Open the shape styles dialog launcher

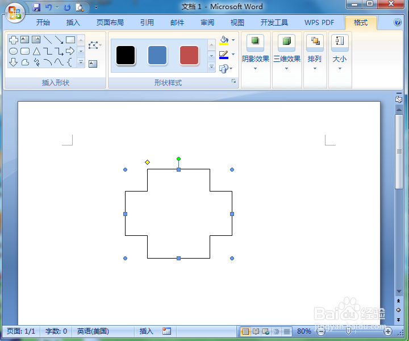pos(233,81)
